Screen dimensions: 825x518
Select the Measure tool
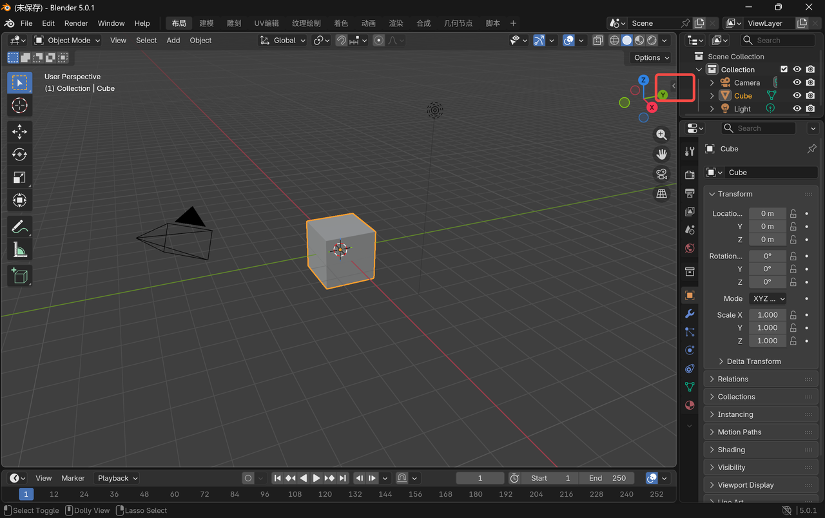tap(19, 249)
